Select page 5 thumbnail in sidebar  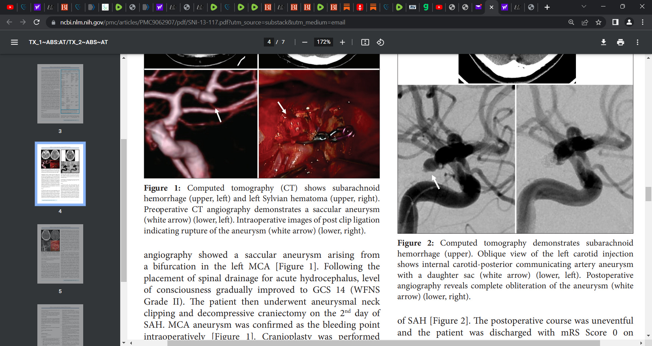tap(60, 254)
